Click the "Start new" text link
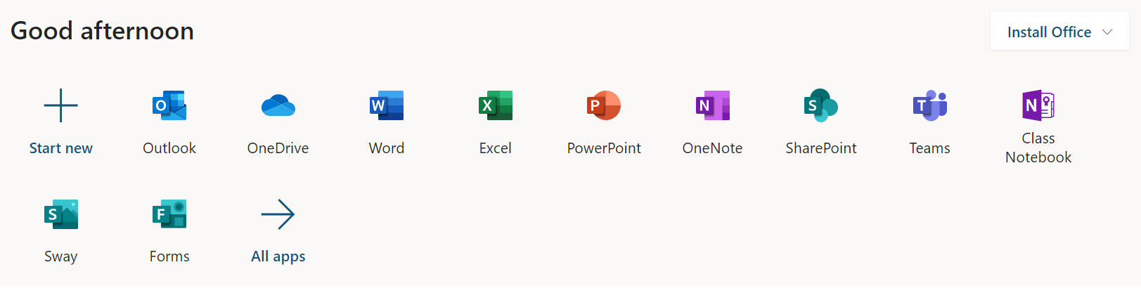The image size is (1141, 293). [61, 148]
